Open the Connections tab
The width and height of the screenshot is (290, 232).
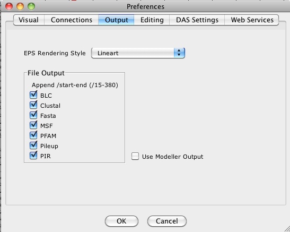(72, 20)
